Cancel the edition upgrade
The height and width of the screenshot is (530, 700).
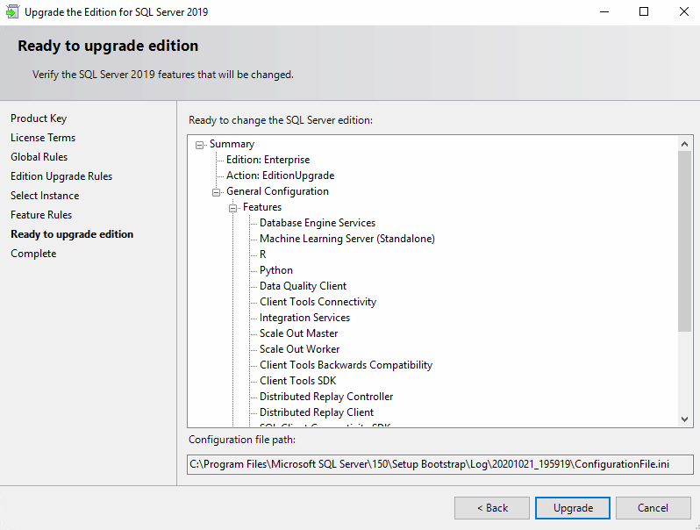pyautogui.click(x=654, y=508)
